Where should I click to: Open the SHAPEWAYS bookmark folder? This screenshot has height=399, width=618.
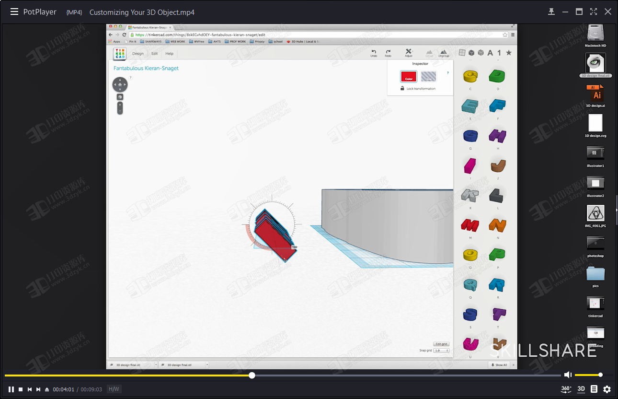150,42
